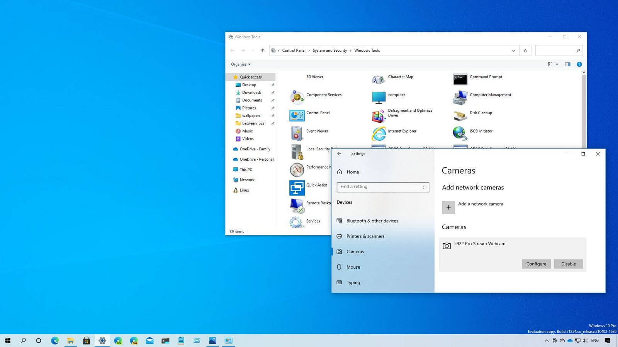
Task: Open the Services tool
Action: (x=312, y=221)
